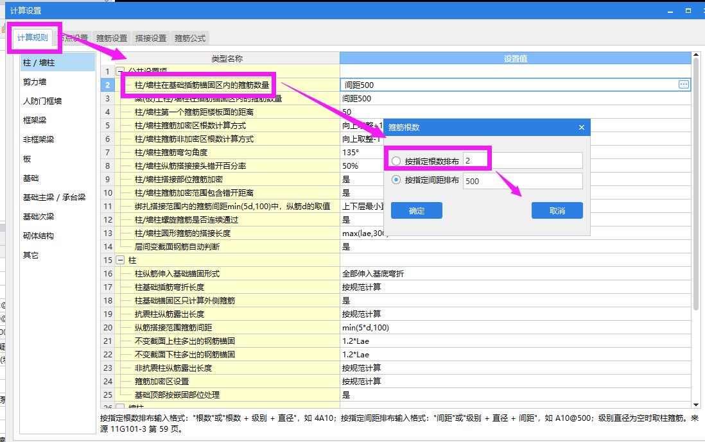705x442 pixels.
Task: Open the 箍筋公式 tab
Action: point(190,38)
